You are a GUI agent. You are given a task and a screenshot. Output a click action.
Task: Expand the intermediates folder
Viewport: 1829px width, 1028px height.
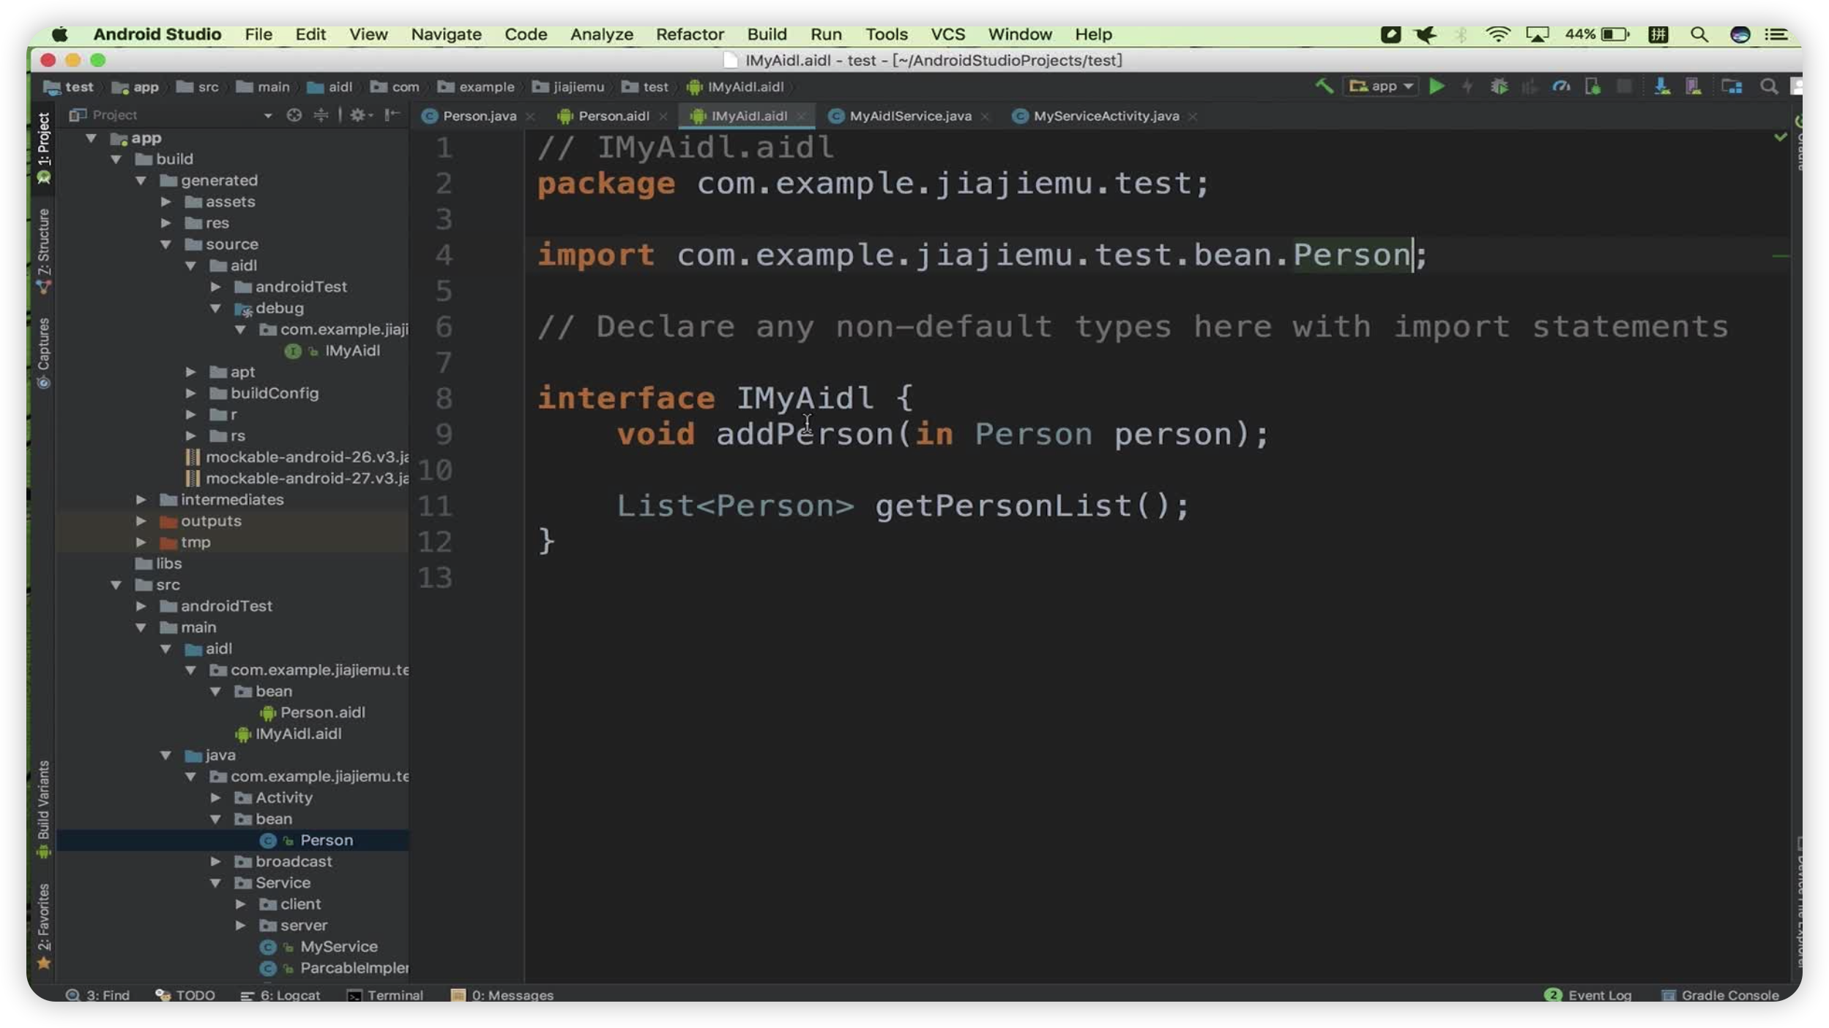[x=141, y=499]
